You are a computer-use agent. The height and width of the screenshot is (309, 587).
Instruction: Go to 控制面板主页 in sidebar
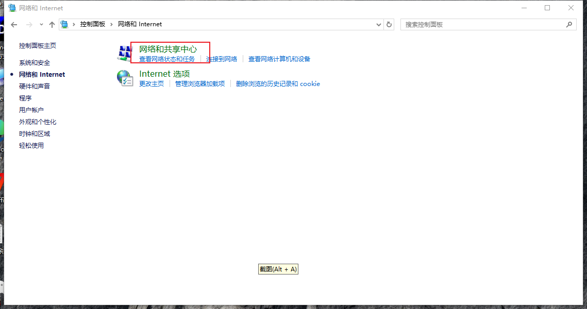pyautogui.click(x=38, y=46)
